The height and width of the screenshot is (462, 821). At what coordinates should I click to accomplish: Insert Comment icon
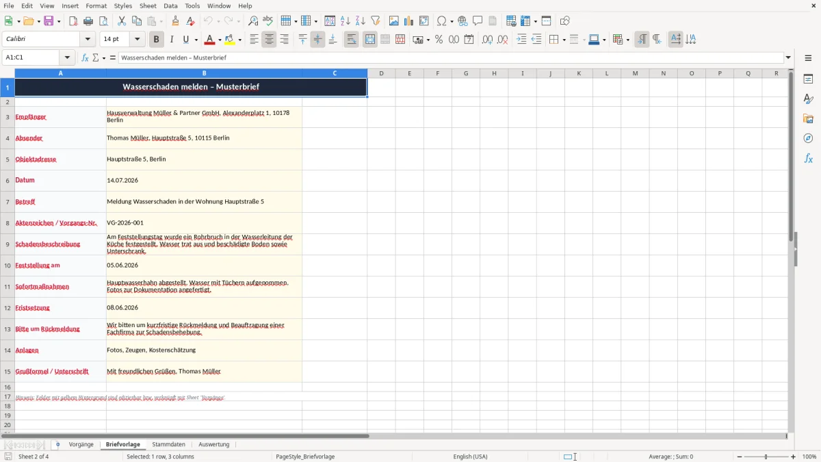point(478,21)
